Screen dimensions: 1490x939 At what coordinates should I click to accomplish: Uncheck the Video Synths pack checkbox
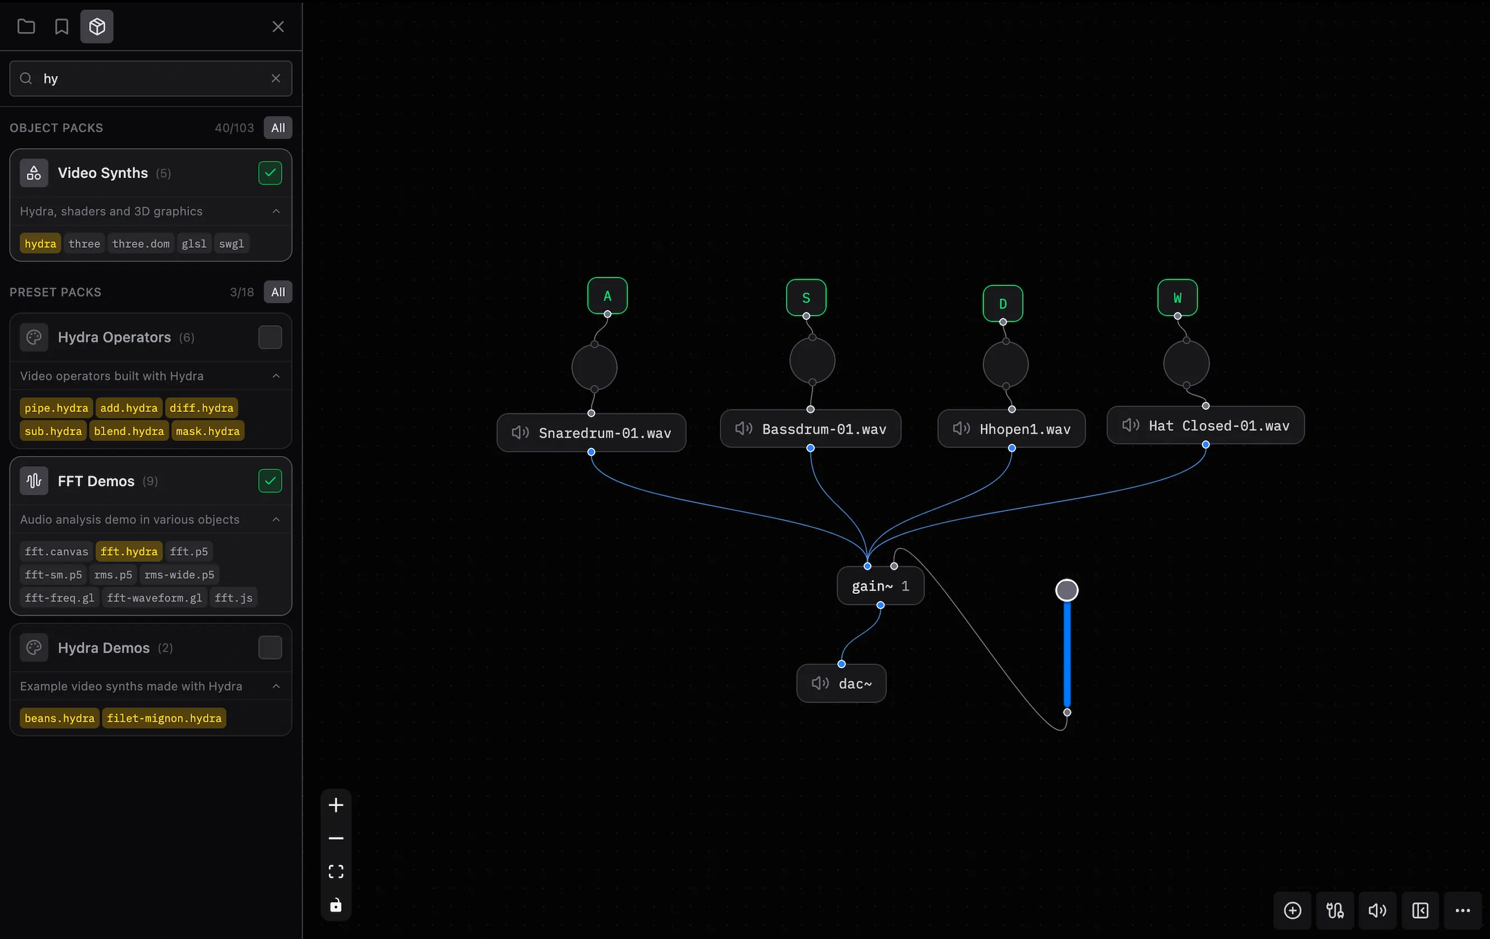click(270, 173)
